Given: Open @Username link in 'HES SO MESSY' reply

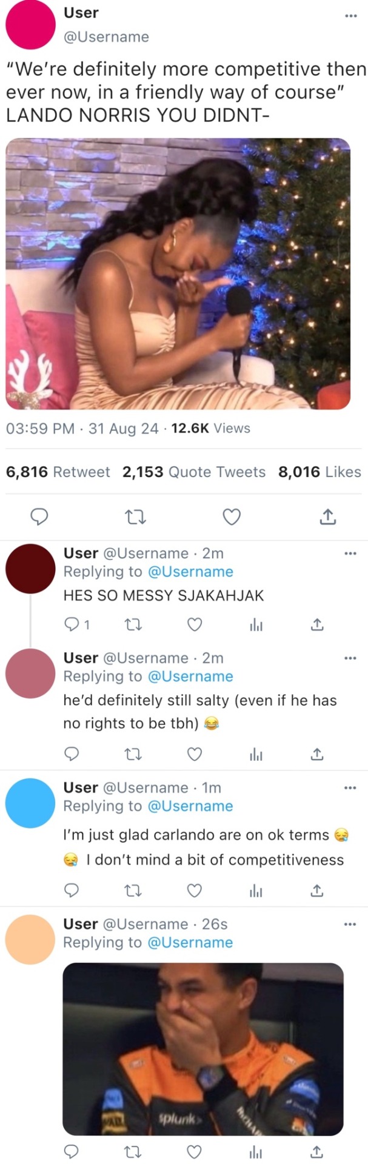Looking at the screenshot, I should [x=190, y=572].
